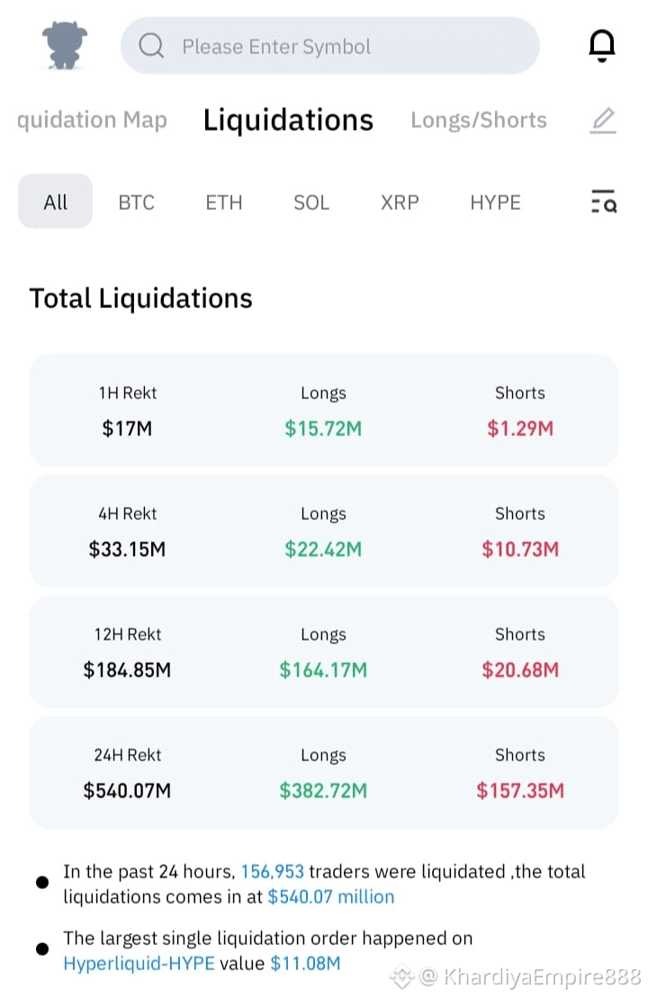The width and height of the screenshot is (648, 999).
Task: Switch to the Liquidation Map tab
Action: [92, 120]
